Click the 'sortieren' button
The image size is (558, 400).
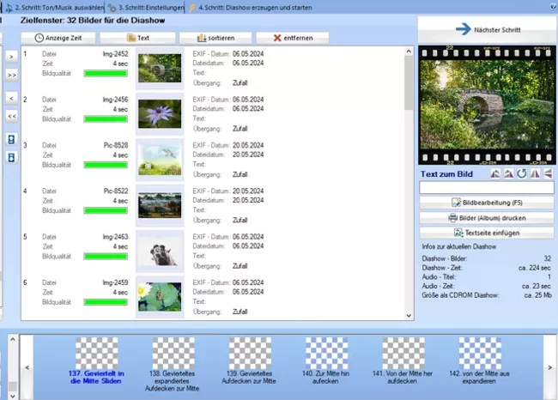click(215, 38)
